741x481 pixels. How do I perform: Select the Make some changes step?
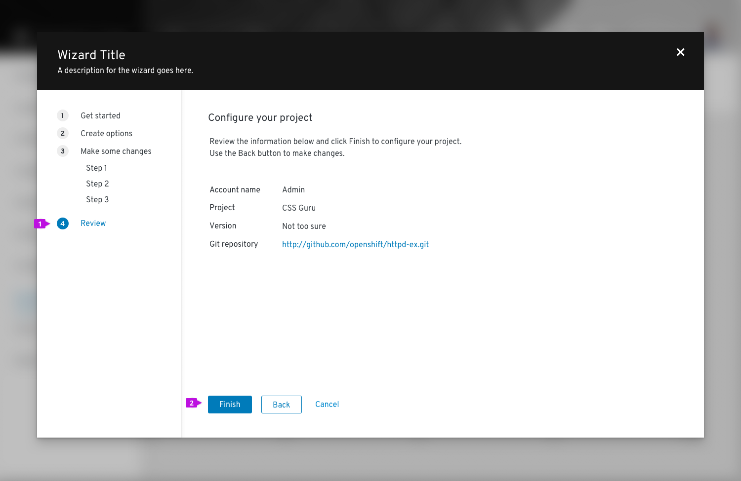coord(116,151)
